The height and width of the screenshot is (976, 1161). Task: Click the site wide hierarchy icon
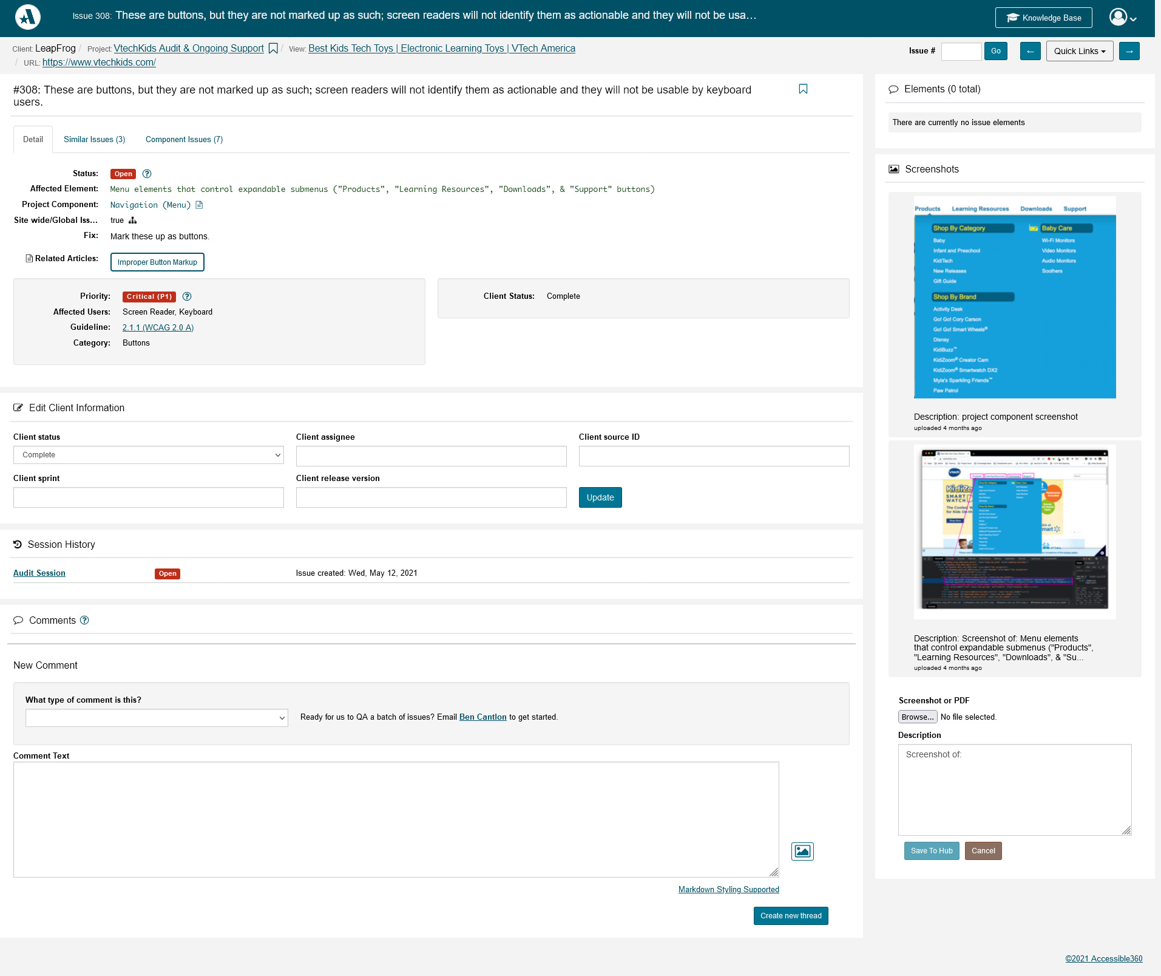132,220
